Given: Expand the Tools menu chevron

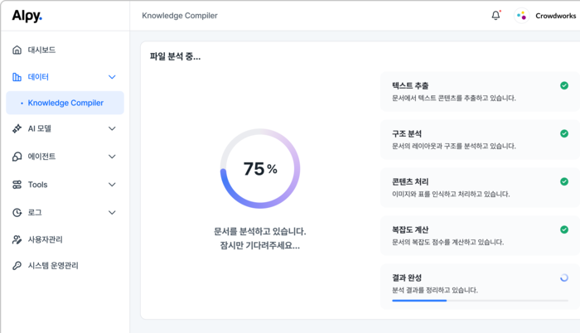Looking at the screenshot, I should point(112,185).
